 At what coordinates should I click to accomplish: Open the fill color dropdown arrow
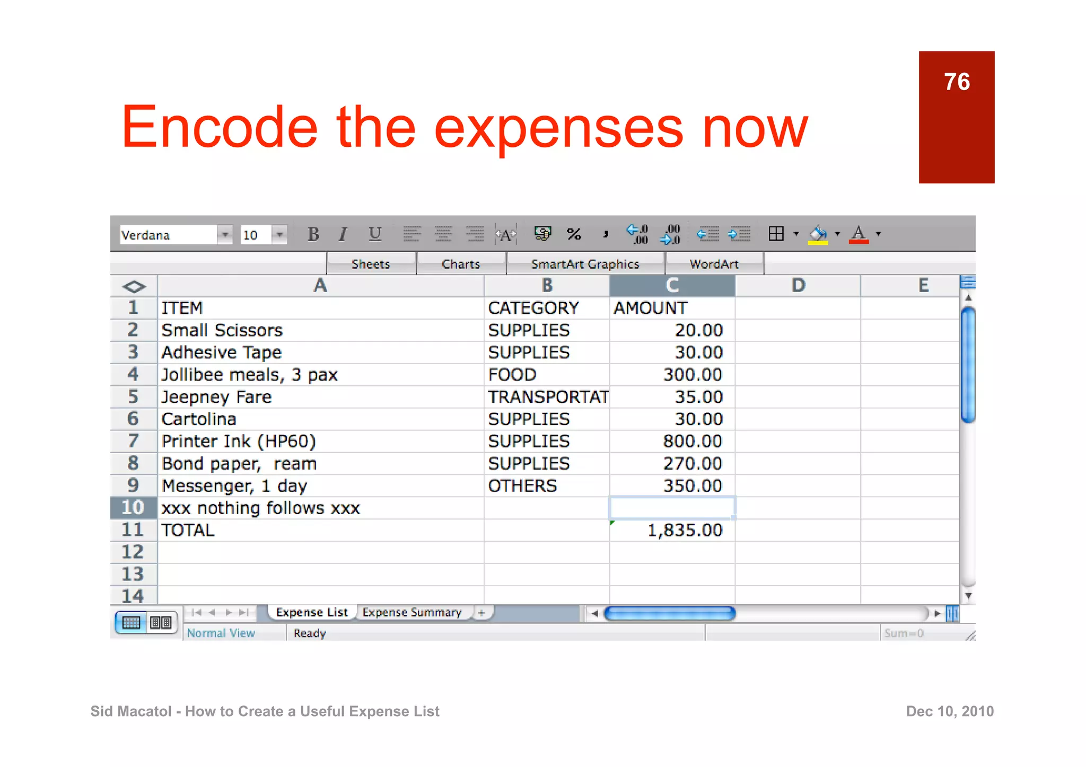(837, 234)
